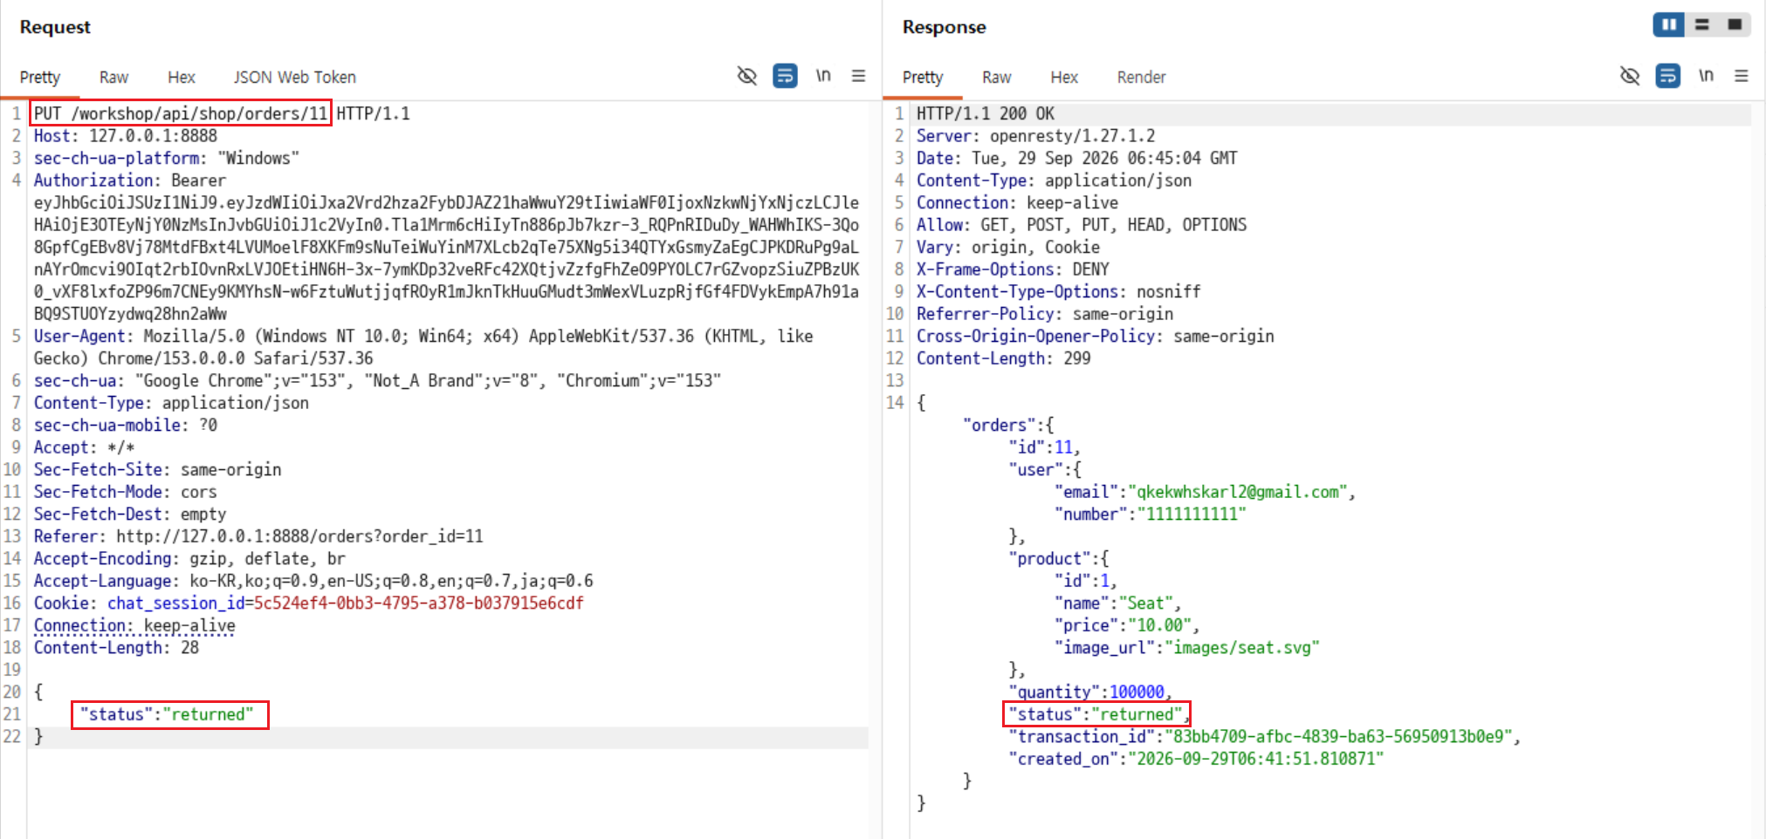Open the Response Render tab
This screenshot has width=1766, height=839.
pyautogui.click(x=1141, y=78)
